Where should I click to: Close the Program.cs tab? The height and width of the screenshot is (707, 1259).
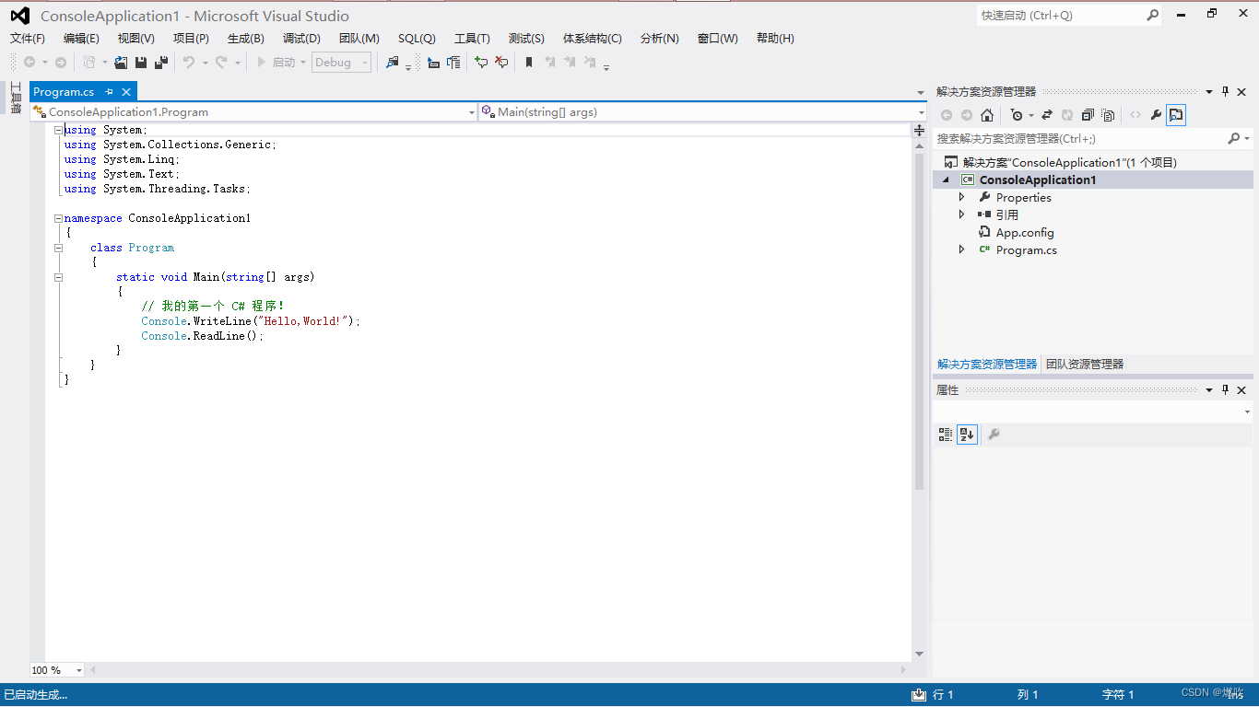126,92
